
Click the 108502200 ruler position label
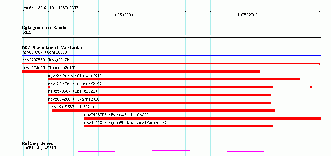(x=123, y=15)
